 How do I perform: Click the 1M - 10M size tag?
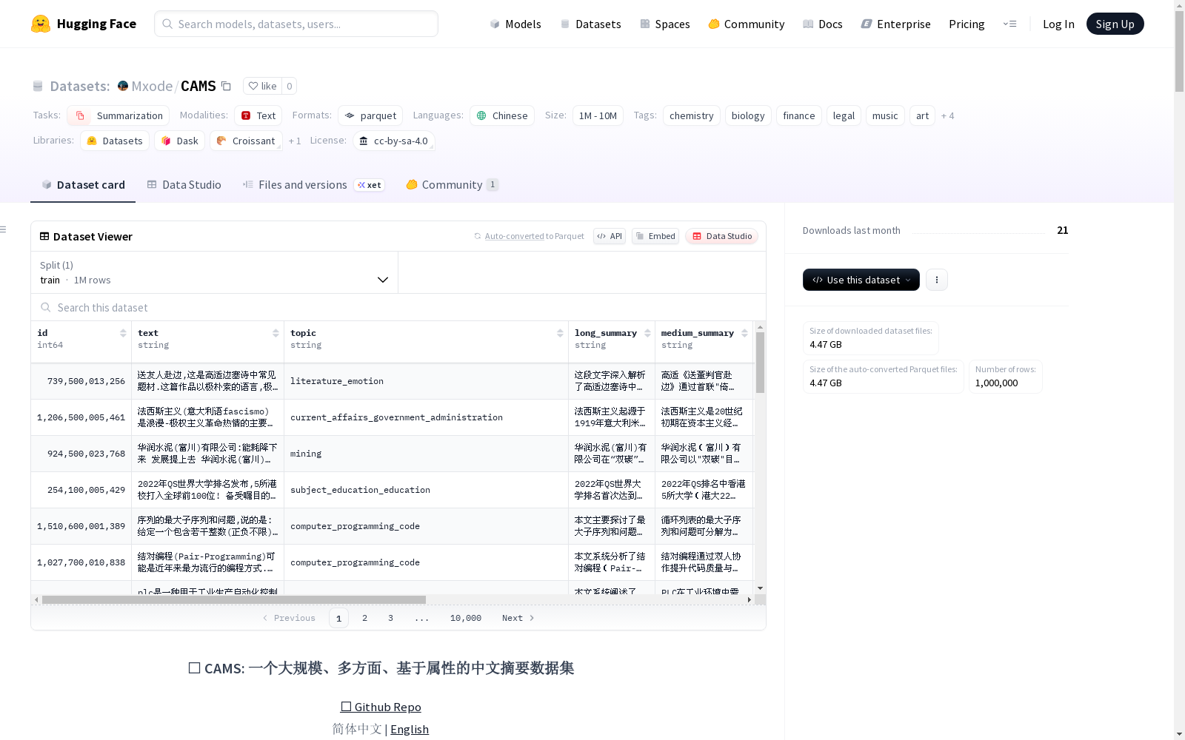coord(598,115)
